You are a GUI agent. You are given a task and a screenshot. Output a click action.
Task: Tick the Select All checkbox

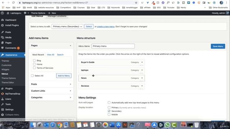pyautogui.click(x=32, y=76)
